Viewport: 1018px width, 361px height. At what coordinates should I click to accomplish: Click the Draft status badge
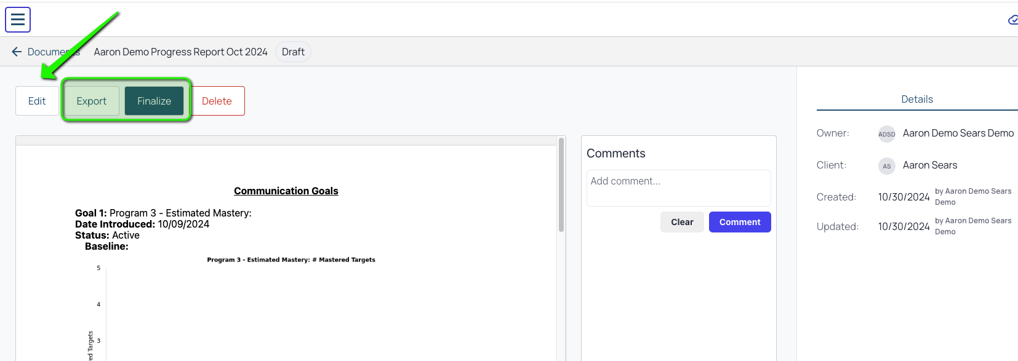293,52
